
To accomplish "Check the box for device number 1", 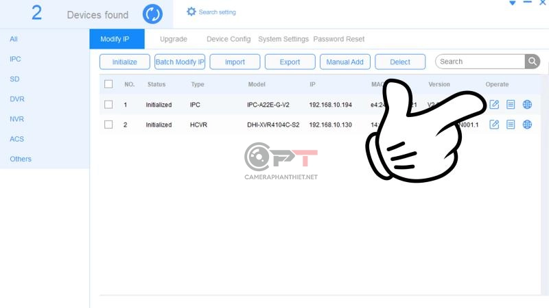I will (108, 105).
